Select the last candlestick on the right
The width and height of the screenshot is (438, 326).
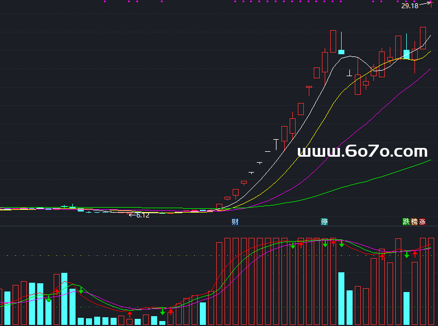coord(423,37)
